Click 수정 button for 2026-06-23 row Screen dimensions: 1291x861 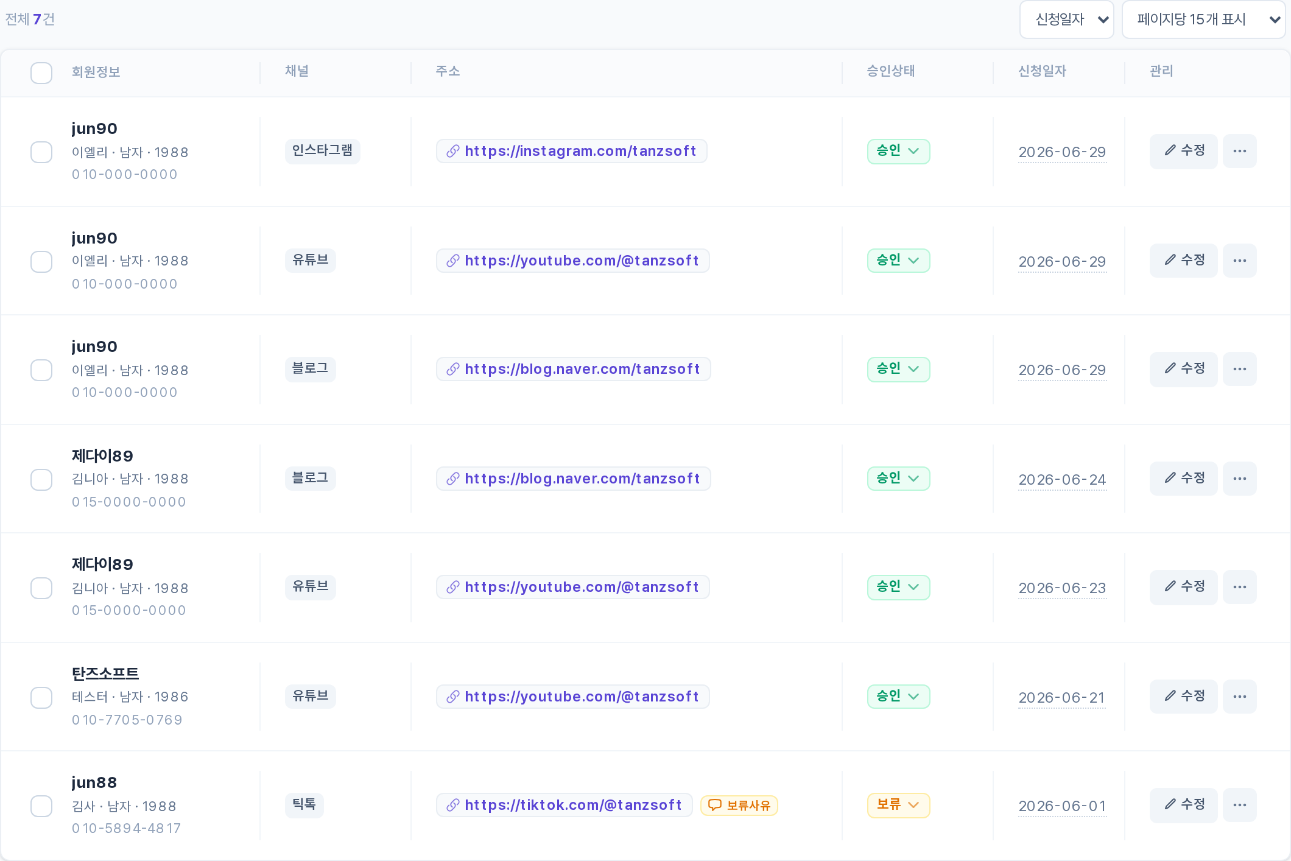pyautogui.click(x=1183, y=587)
